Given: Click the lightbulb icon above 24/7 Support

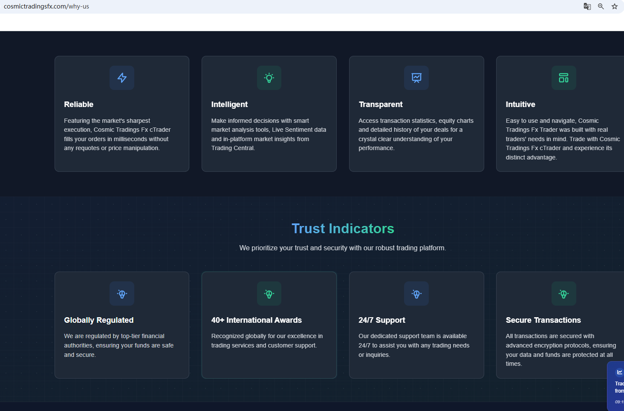Looking at the screenshot, I should [x=416, y=294].
